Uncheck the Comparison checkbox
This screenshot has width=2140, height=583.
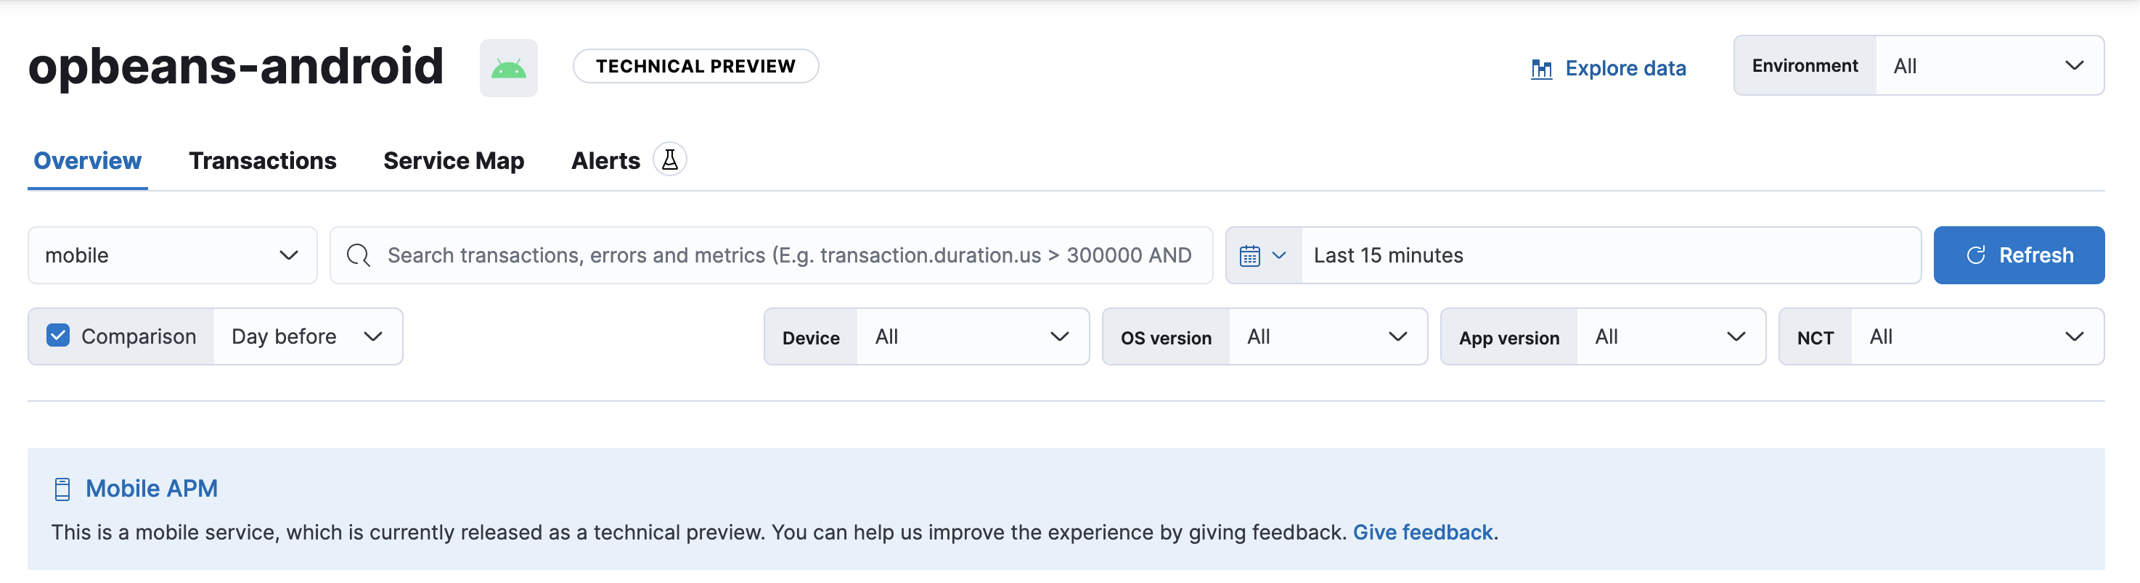(57, 336)
